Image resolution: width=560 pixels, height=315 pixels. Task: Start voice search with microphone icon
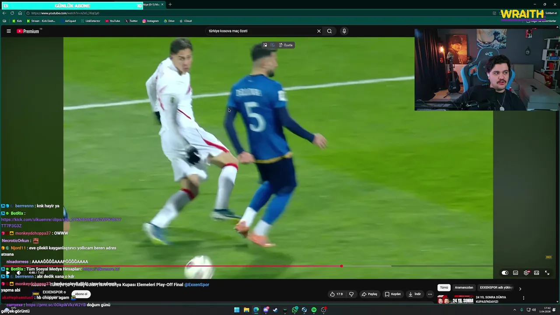coord(344,31)
